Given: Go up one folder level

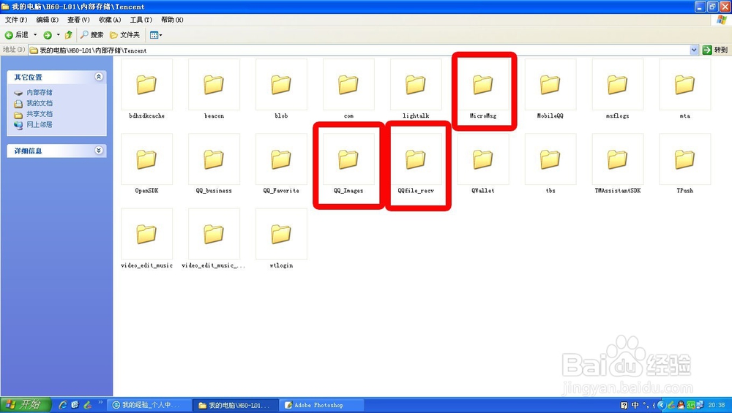Looking at the screenshot, I should tap(69, 35).
